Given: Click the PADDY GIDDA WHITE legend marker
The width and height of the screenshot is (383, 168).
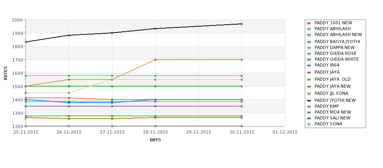Looking at the screenshot, I should pyautogui.click(x=309, y=60).
